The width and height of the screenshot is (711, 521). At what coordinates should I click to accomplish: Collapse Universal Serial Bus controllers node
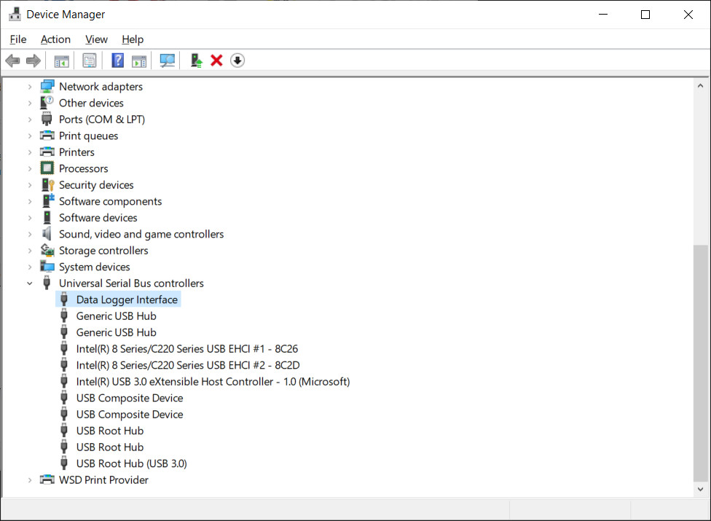click(30, 283)
